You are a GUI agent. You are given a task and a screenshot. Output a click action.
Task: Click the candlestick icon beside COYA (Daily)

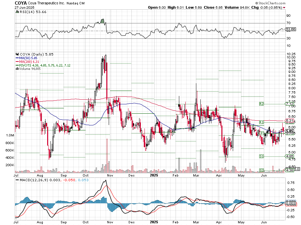tap(17, 54)
